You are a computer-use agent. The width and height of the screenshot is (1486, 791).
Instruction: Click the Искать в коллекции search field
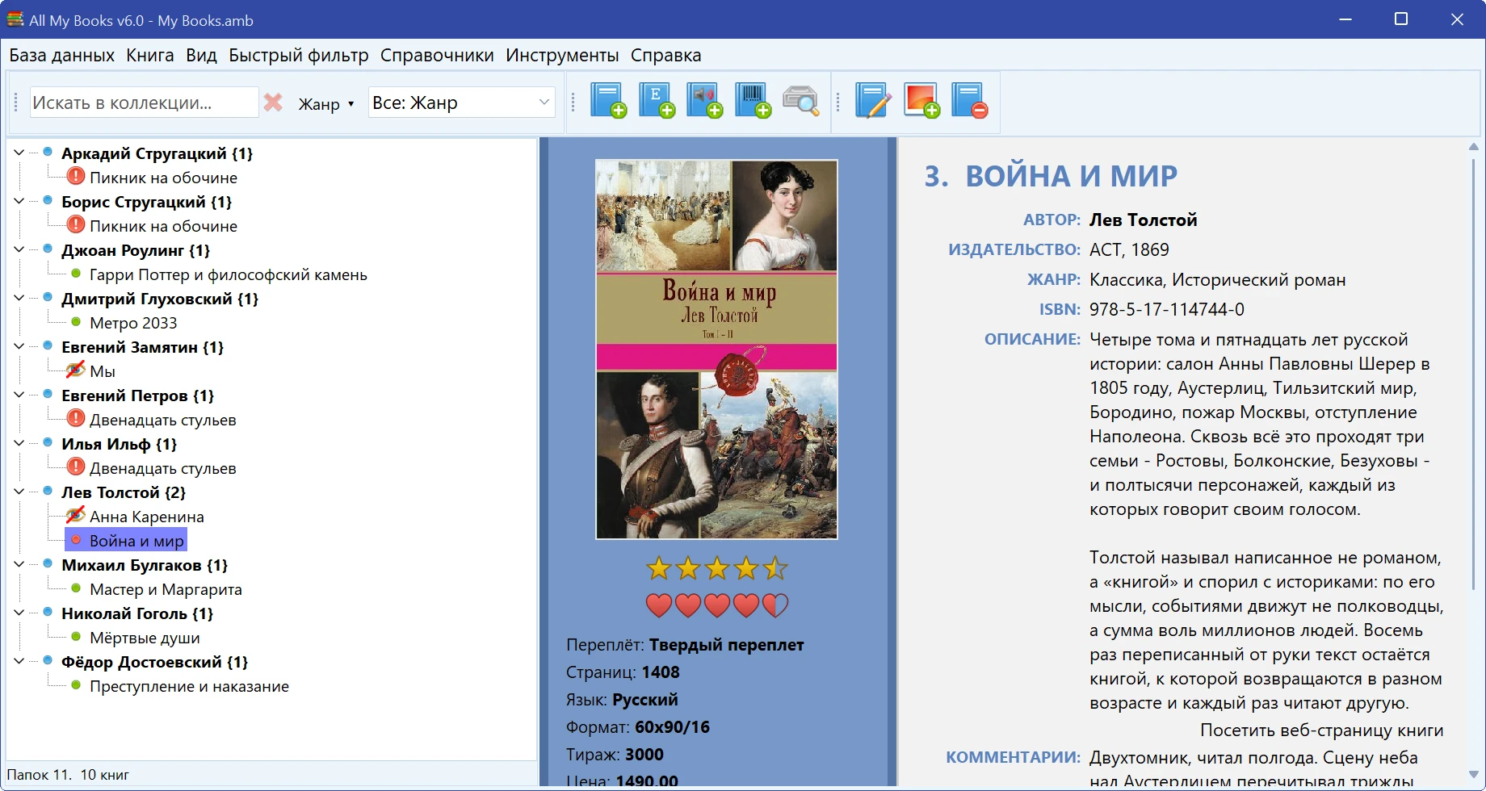144,103
